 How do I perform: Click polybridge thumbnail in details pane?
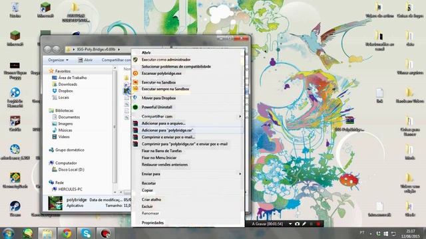pos(55,203)
